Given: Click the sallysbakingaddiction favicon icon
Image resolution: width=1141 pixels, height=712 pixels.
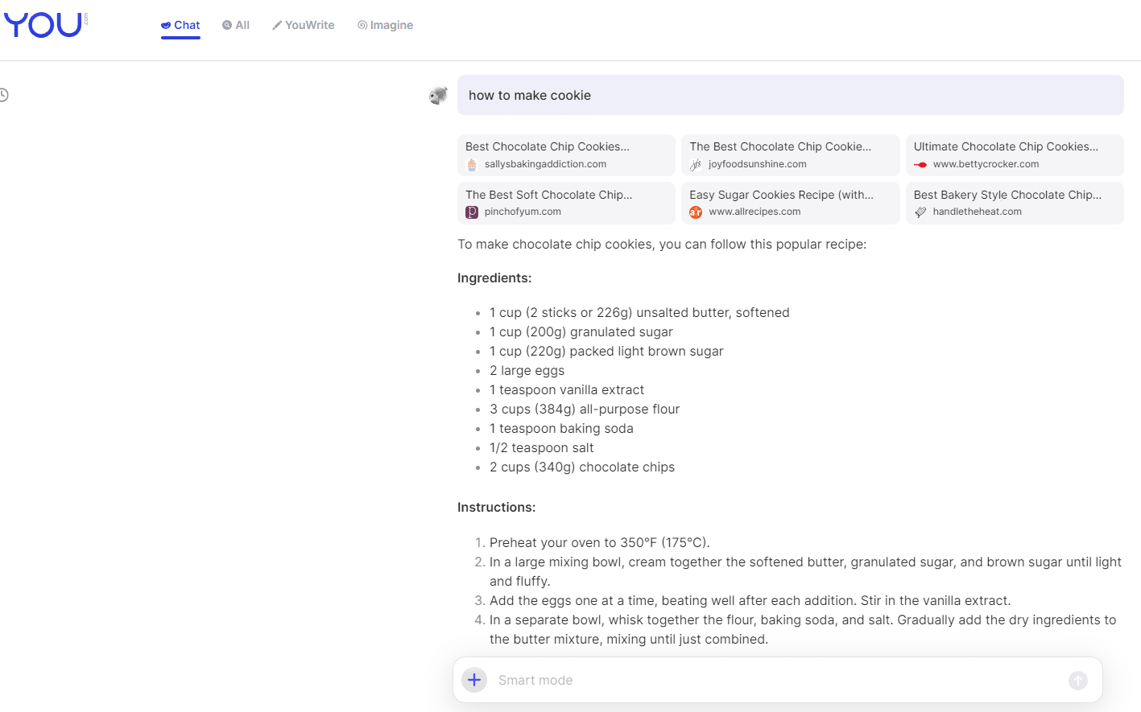Looking at the screenshot, I should [472, 165].
